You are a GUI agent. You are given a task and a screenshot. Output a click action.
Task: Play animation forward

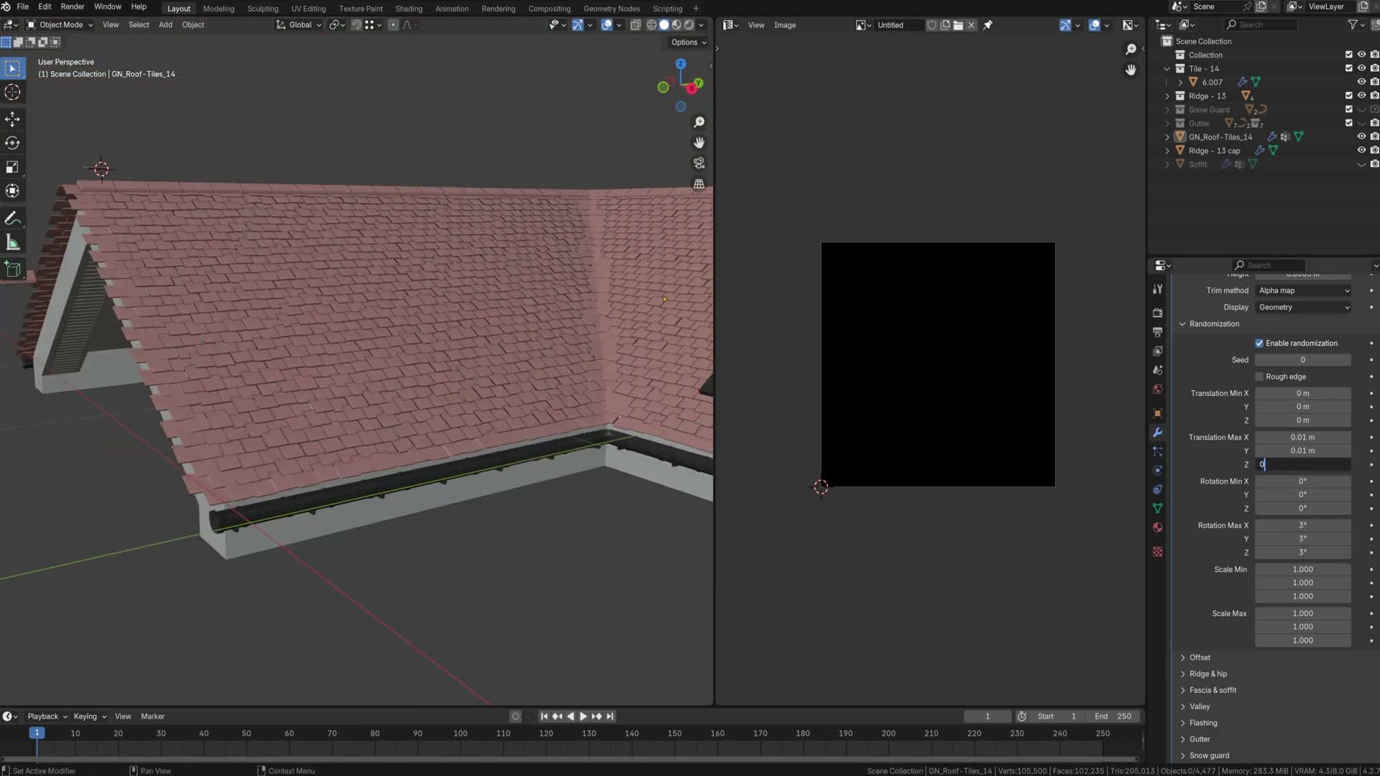point(583,716)
